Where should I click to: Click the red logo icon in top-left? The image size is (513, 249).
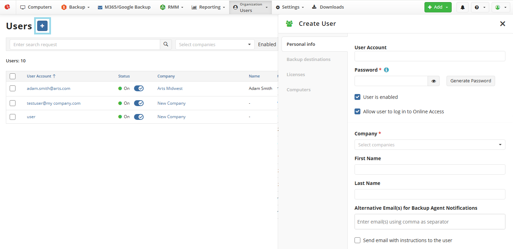(x=7, y=7)
